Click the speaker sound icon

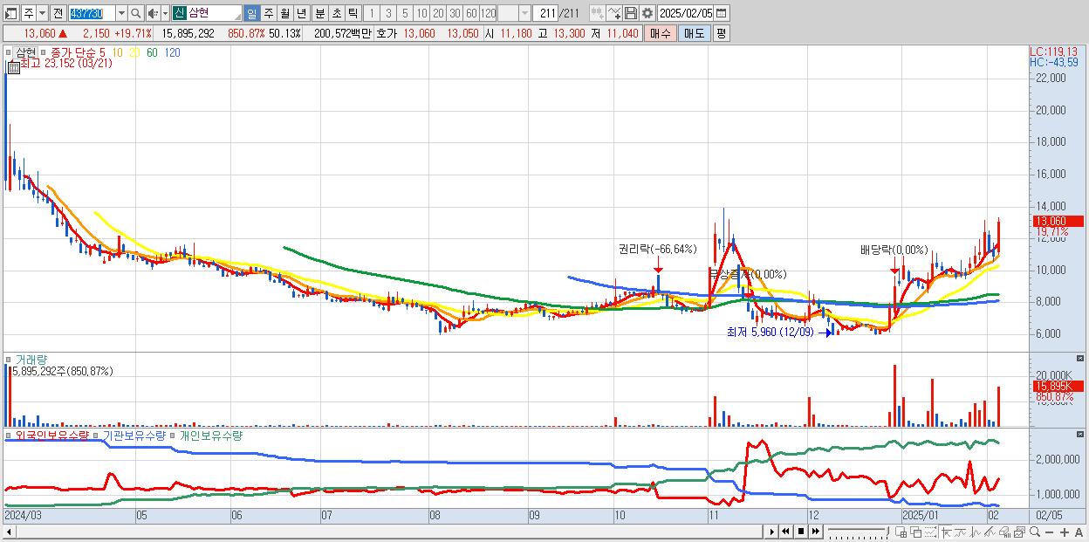click(152, 13)
